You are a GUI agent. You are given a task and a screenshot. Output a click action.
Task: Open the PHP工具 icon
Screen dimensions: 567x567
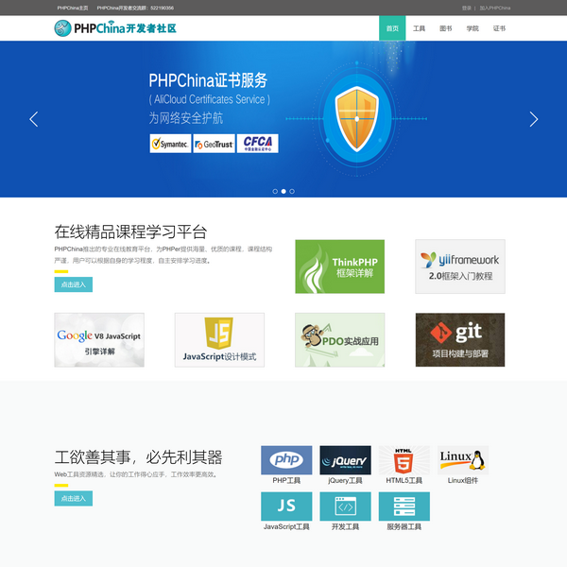point(285,460)
